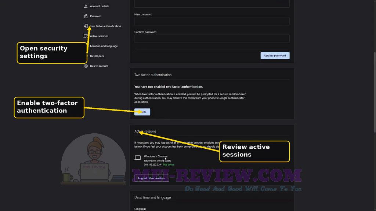Open Active sessions in the sidebar

pos(99,36)
